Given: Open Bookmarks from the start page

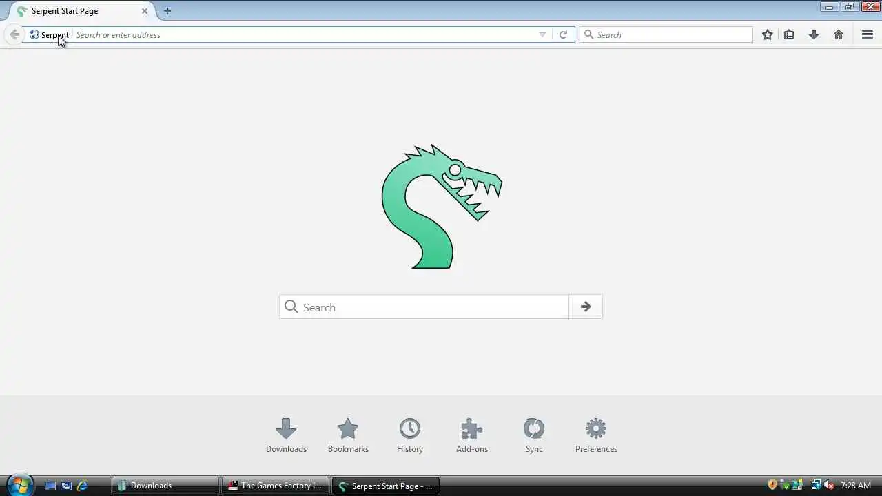Looking at the screenshot, I should click(x=348, y=435).
